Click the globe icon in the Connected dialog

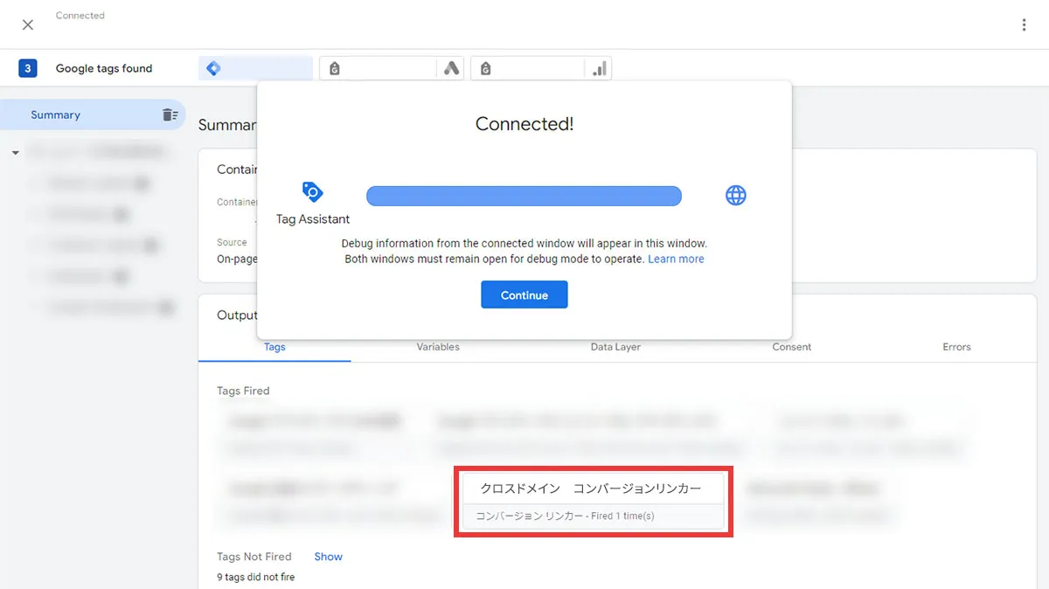(736, 195)
